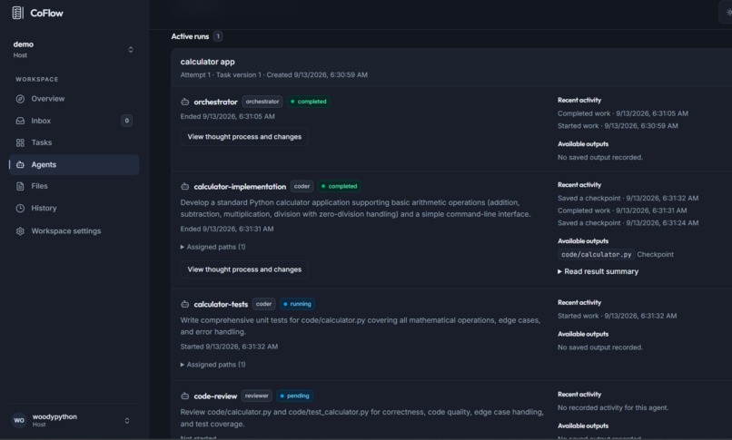Click the reviewer role tag
Screen dimensions: 732x440
pos(257,396)
